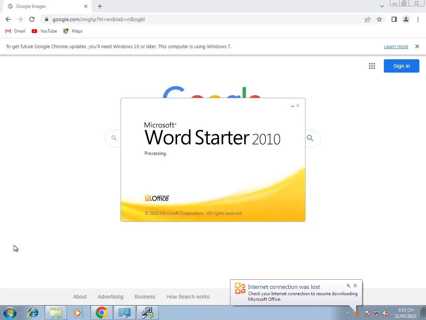The image size is (426, 320).
Task: Open the Maps bookmark
Action: tap(73, 31)
